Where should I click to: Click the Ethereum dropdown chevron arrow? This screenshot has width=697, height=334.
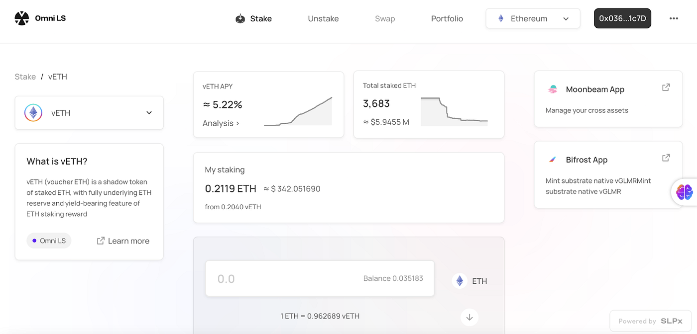tap(566, 19)
